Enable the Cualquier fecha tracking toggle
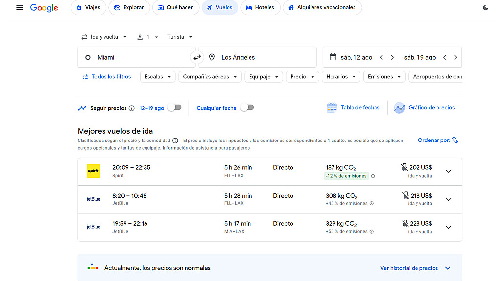 pyautogui.click(x=247, y=108)
